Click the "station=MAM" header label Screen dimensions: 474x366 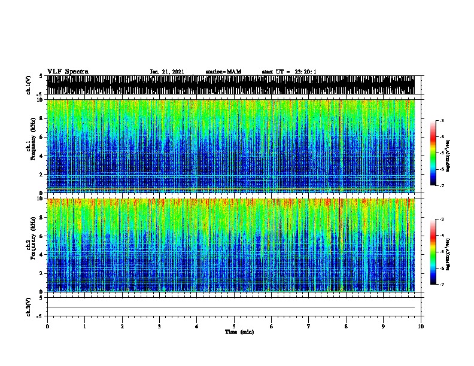tap(223, 72)
